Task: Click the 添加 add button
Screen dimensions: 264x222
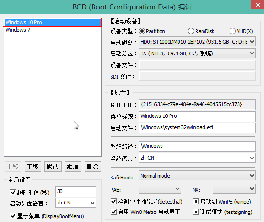Action: [73, 167]
